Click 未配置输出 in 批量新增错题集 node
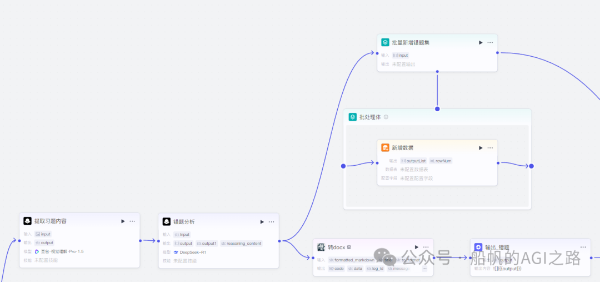This screenshot has width=600, height=282. (404, 65)
